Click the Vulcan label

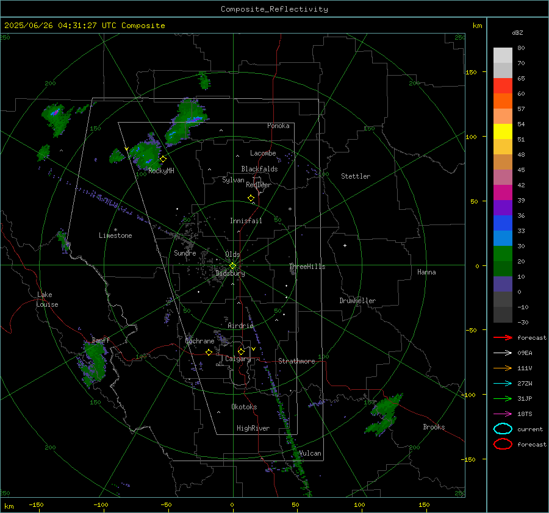310,453
